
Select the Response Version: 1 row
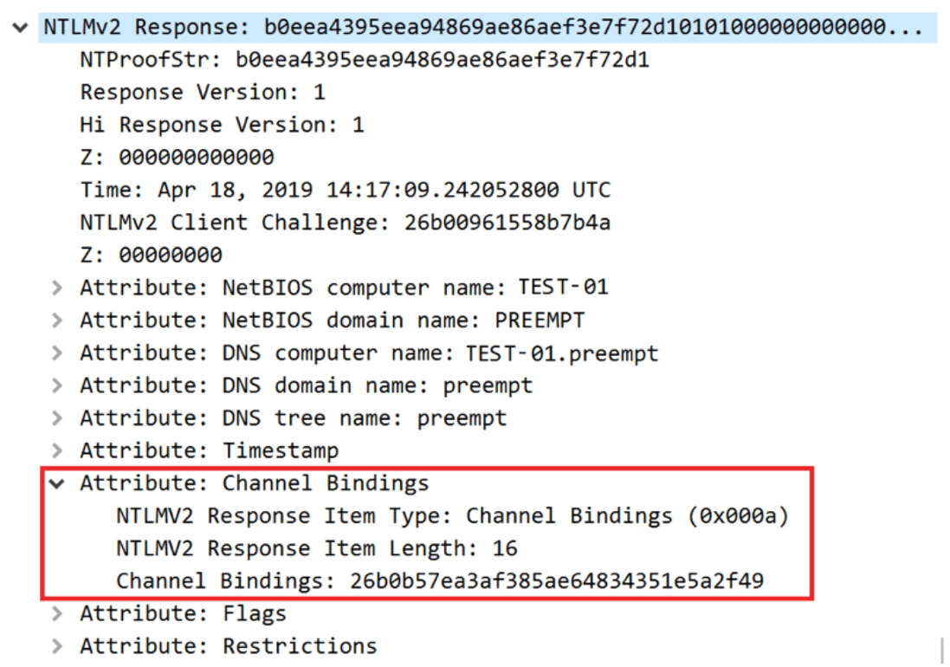click(x=203, y=93)
